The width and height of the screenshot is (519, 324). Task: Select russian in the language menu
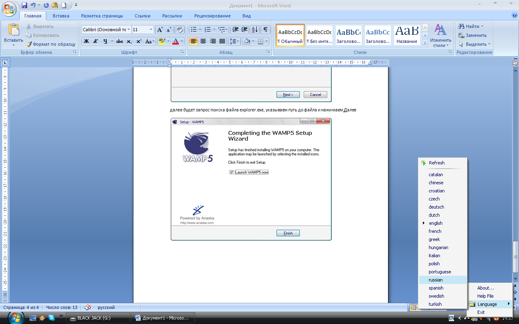[x=443, y=280]
